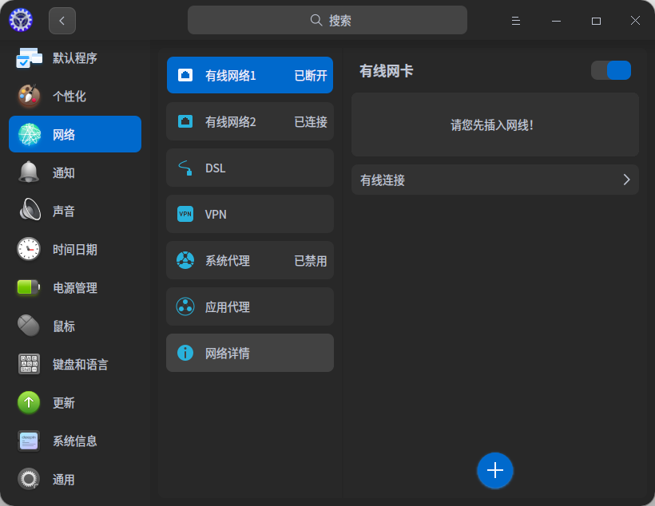This screenshot has width=655, height=506.
Task: Open the VPN configuration section
Action: [249, 214]
